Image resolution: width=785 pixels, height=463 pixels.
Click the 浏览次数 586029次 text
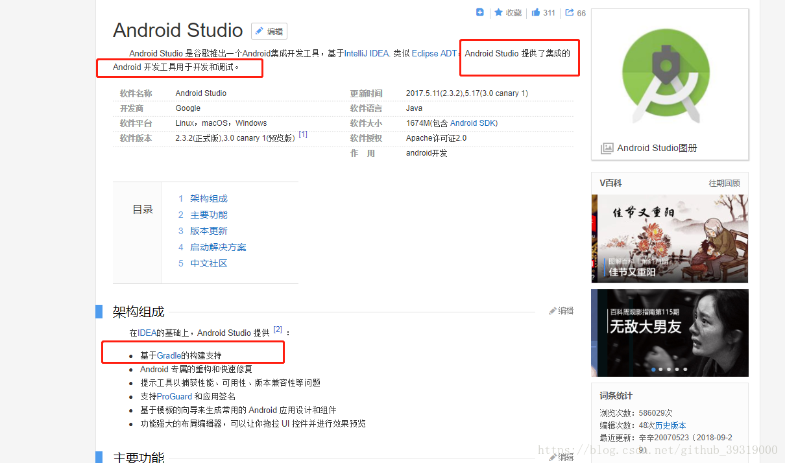coord(636,413)
